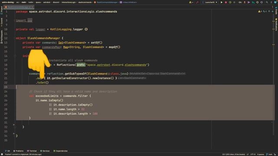Click the 'getSubTypesOf' method call

[76, 74]
